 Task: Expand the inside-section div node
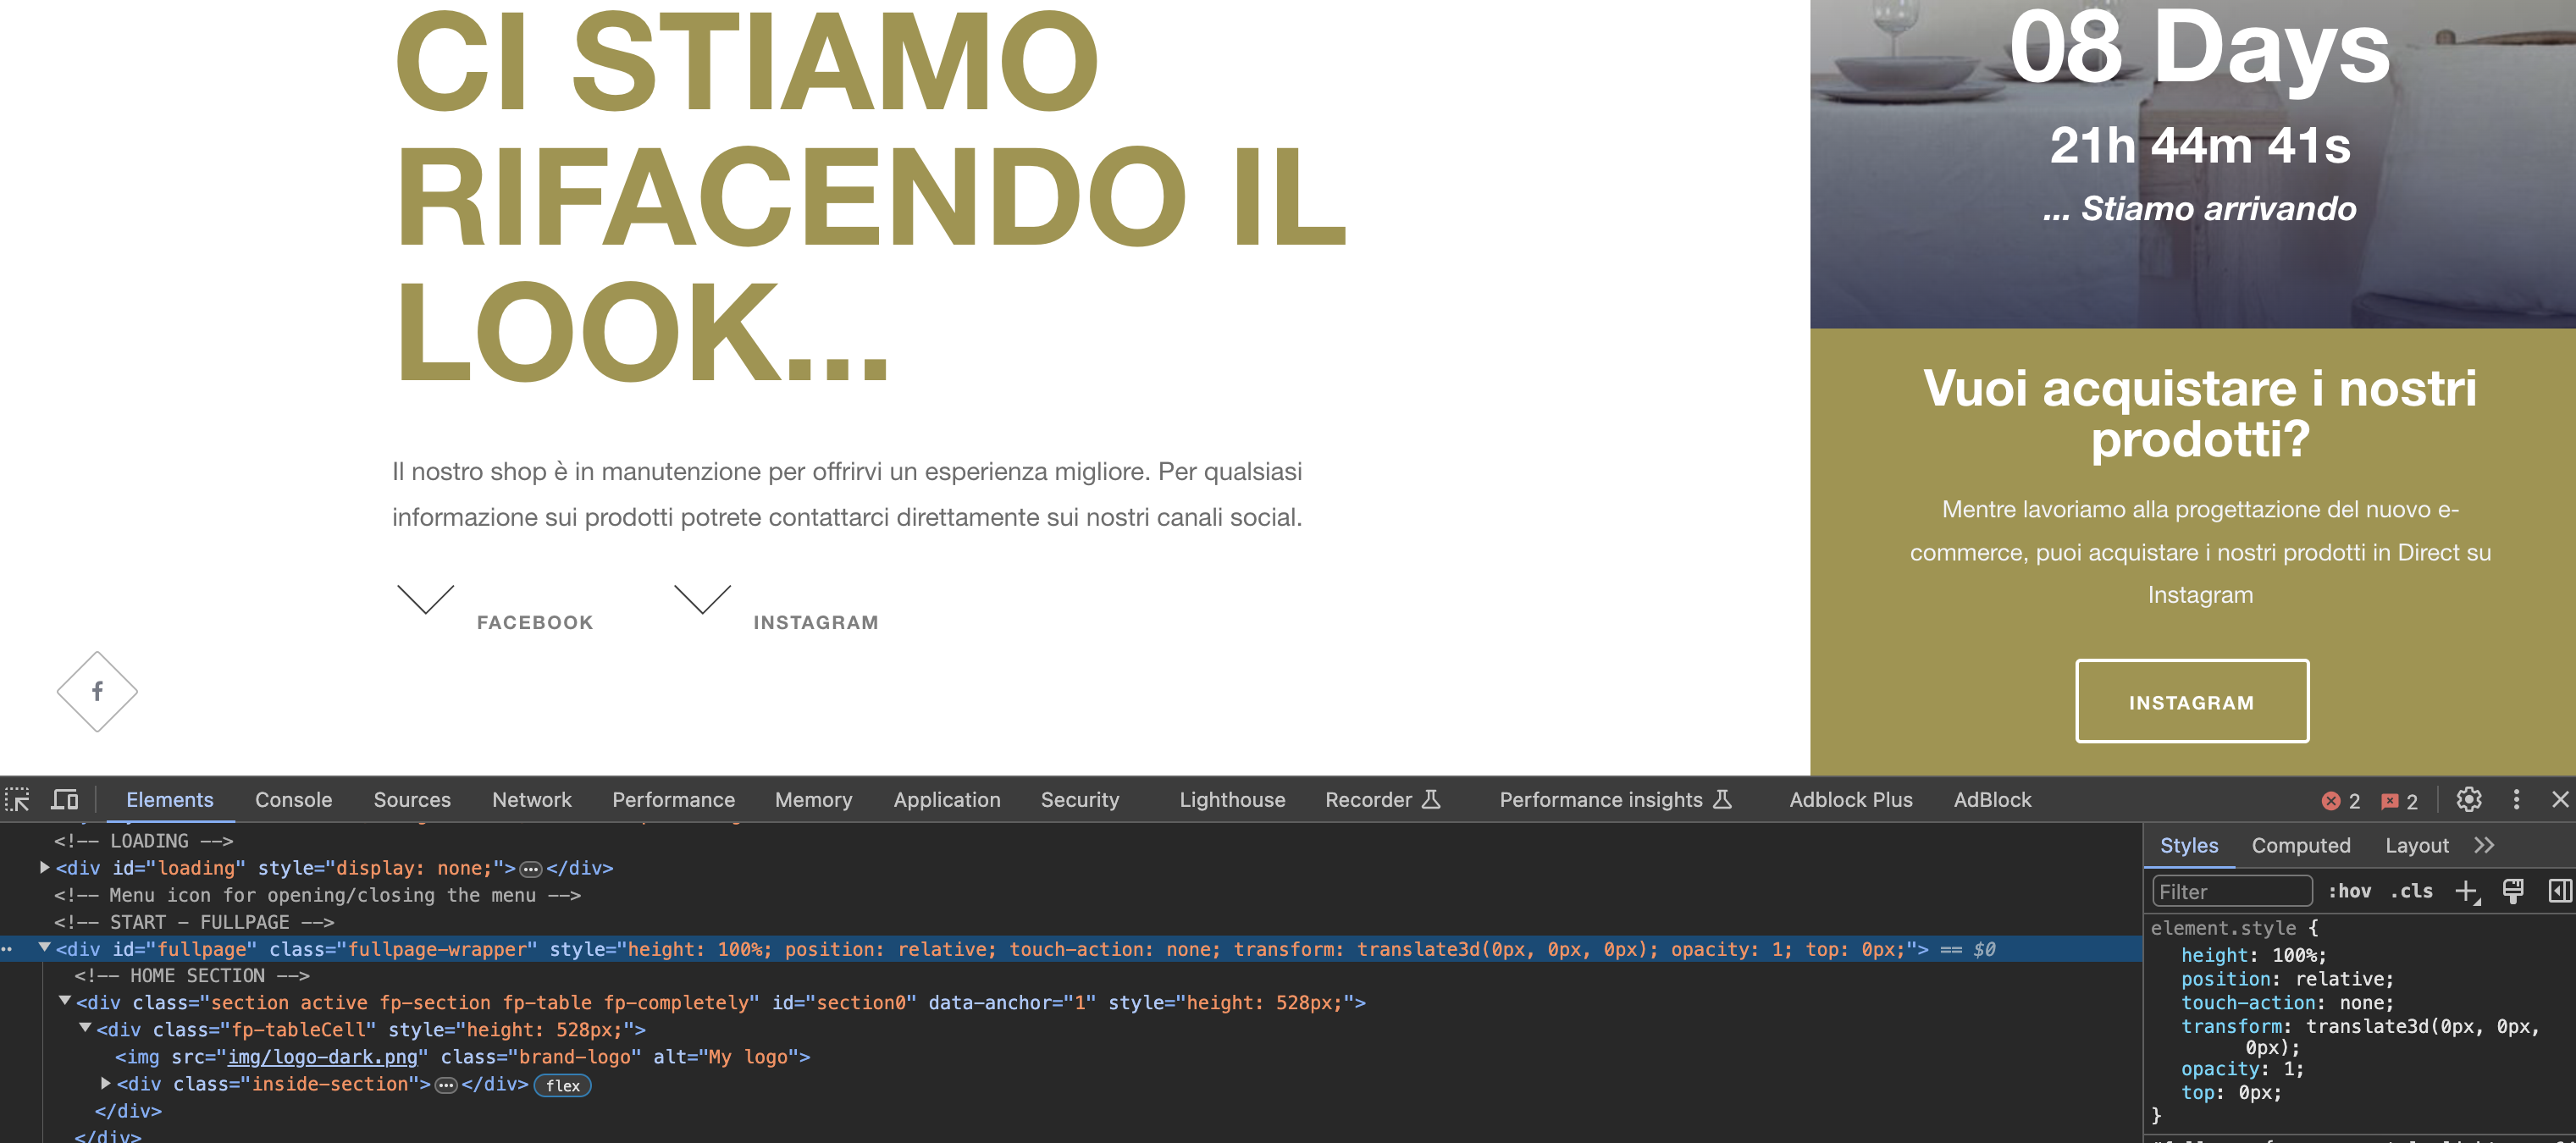point(105,1083)
